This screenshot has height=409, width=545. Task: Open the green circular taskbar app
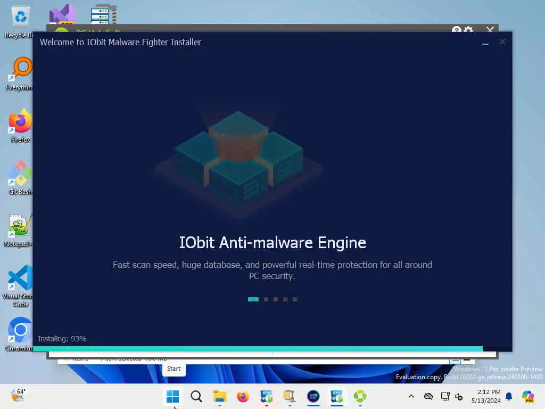click(x=360, y=396)
